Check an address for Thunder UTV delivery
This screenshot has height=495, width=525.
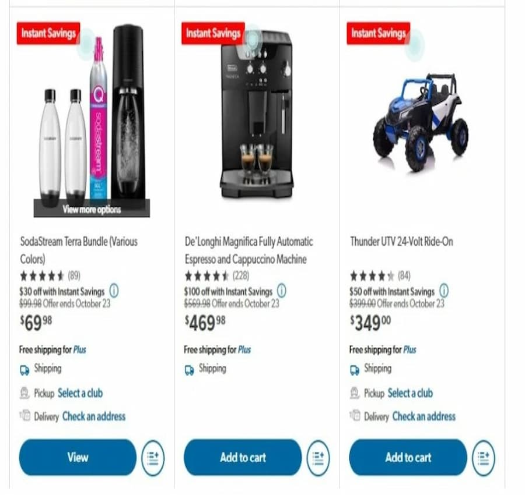click(424, 416)
